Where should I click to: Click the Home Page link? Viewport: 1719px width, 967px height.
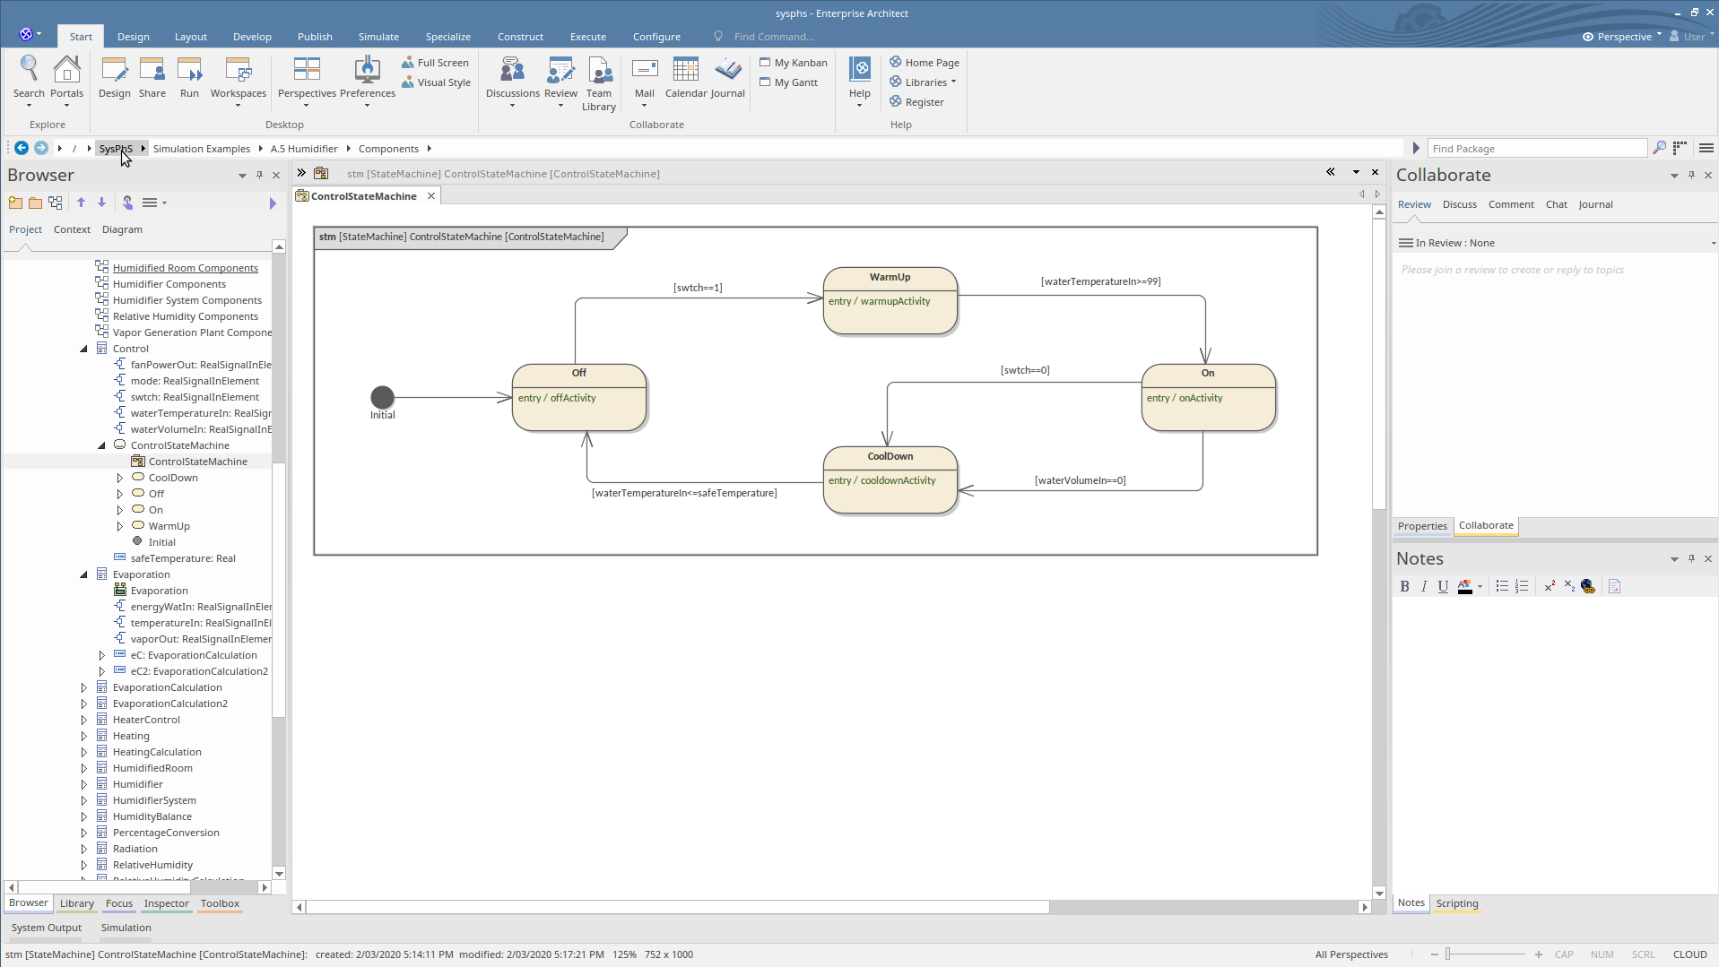932,63
